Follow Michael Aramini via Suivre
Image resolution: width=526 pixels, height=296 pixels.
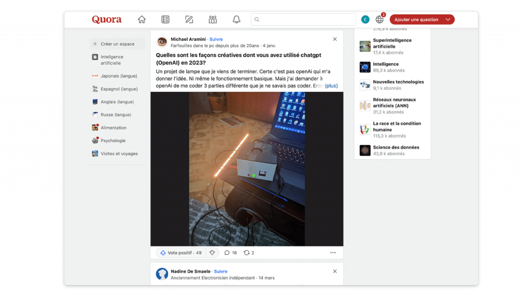(216, 39)
